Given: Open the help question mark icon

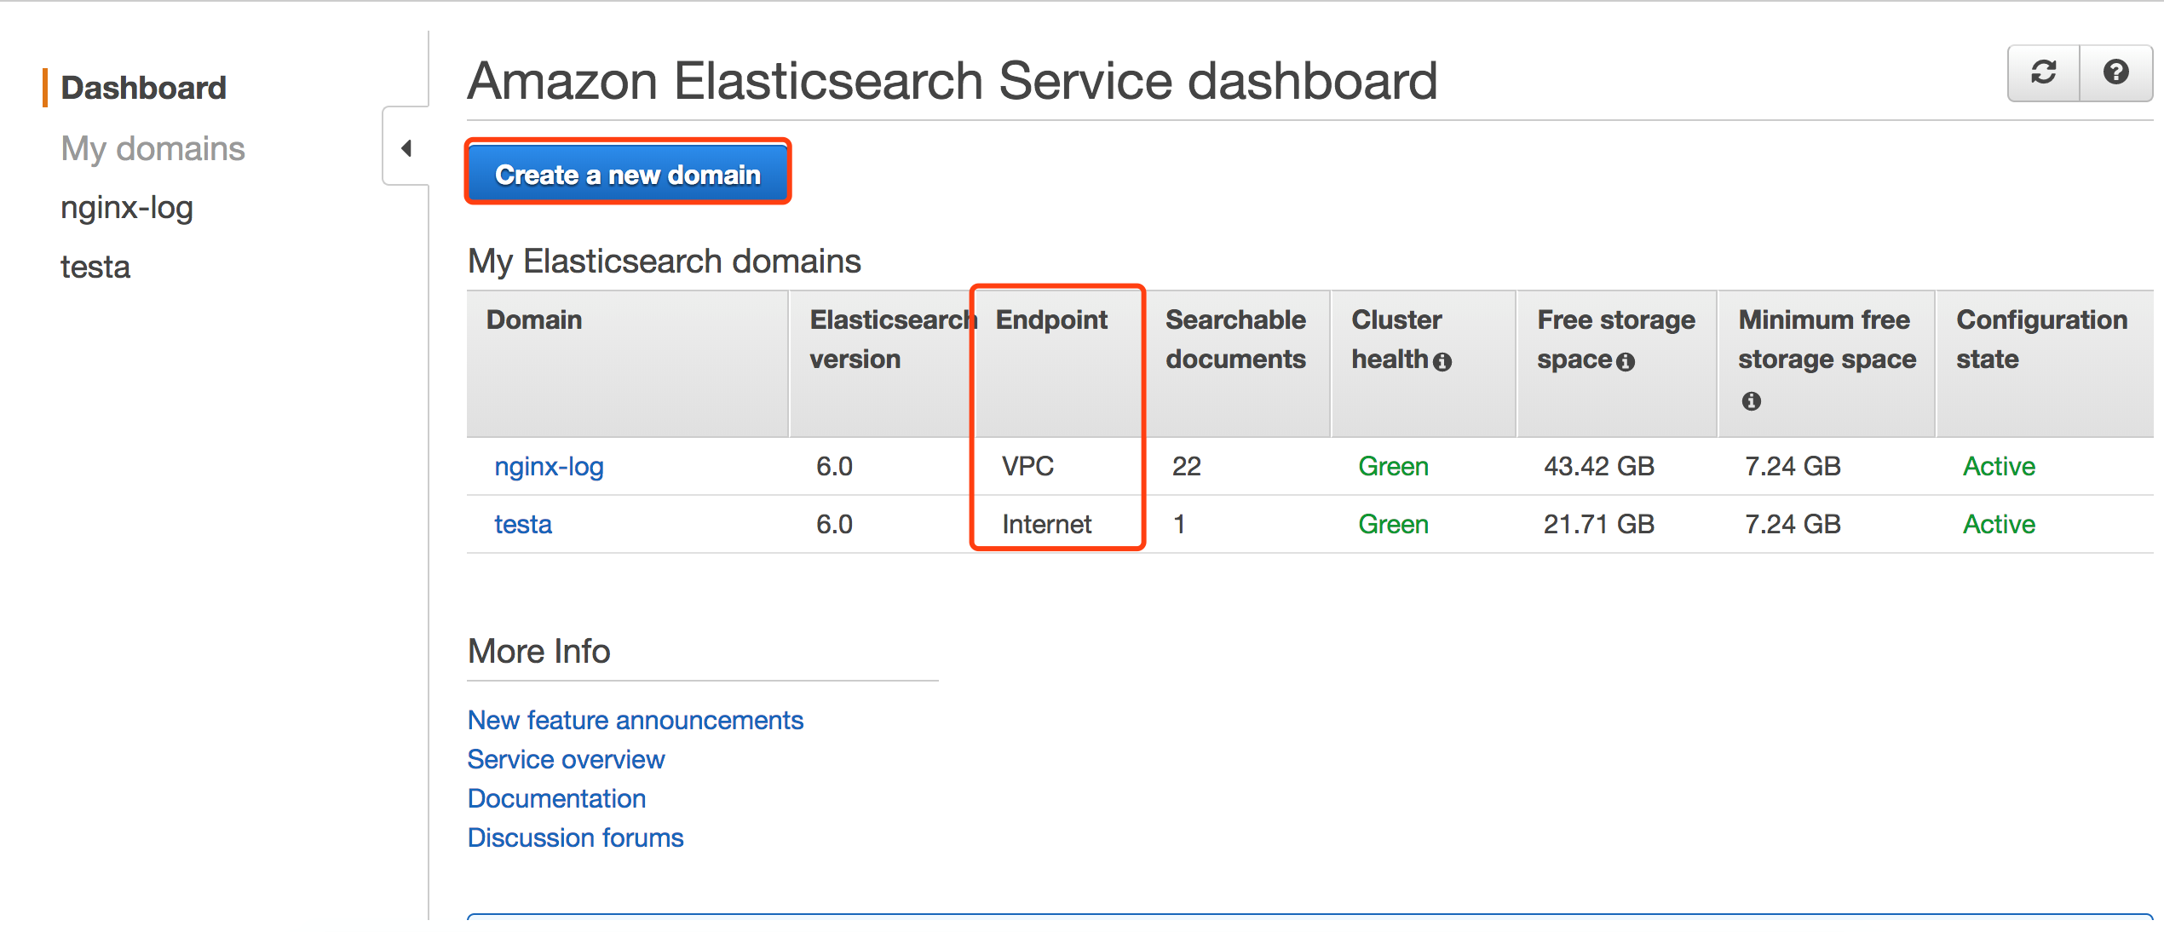Looking at the screenshot, I should coord(2115,72).
